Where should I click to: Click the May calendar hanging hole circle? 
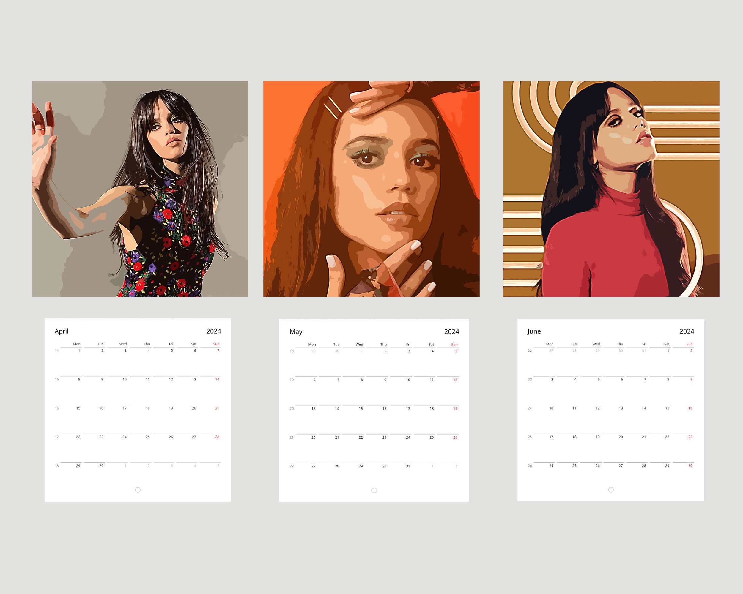point(374,490)
